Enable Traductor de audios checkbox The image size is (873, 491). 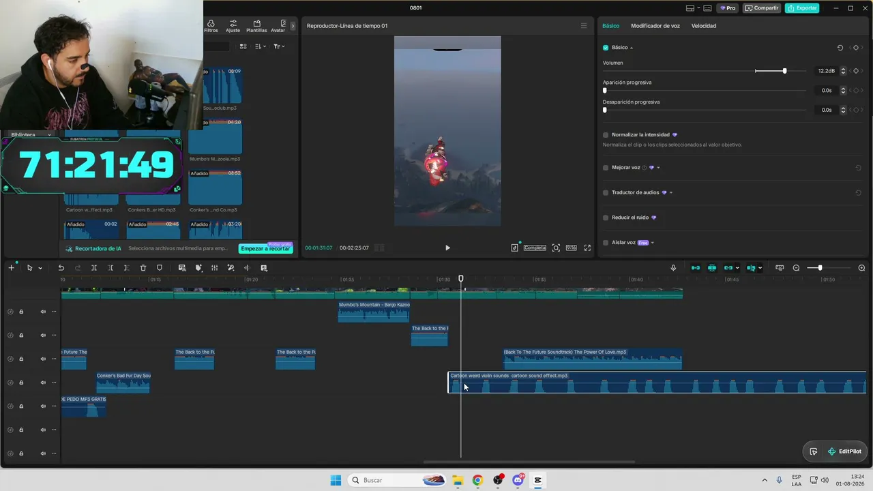pos(606,193)
